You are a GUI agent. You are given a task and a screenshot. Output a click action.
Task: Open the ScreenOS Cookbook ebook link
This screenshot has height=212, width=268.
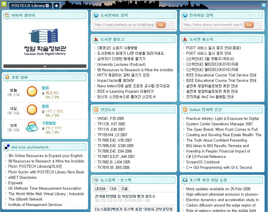[203, 162]
